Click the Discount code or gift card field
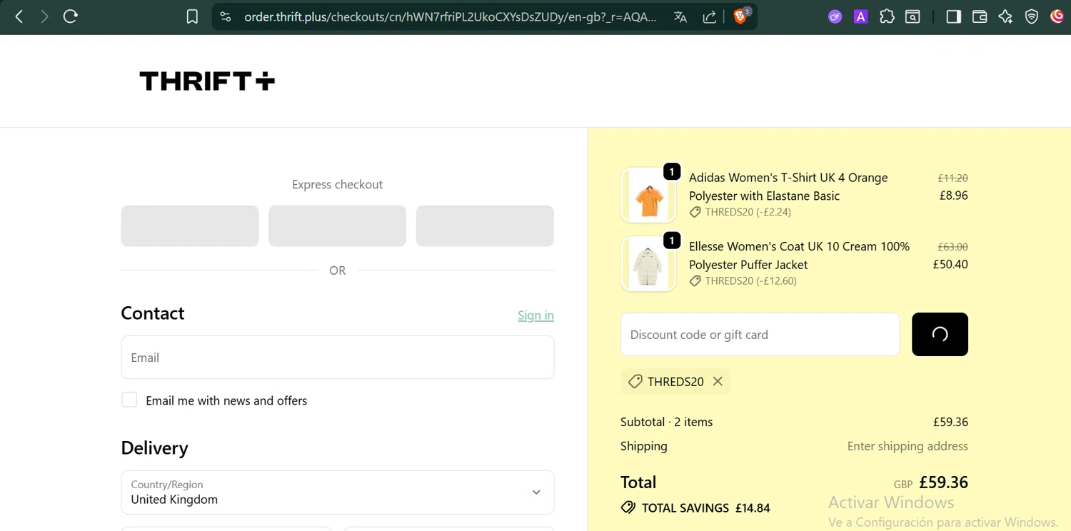 click(760, 334)
